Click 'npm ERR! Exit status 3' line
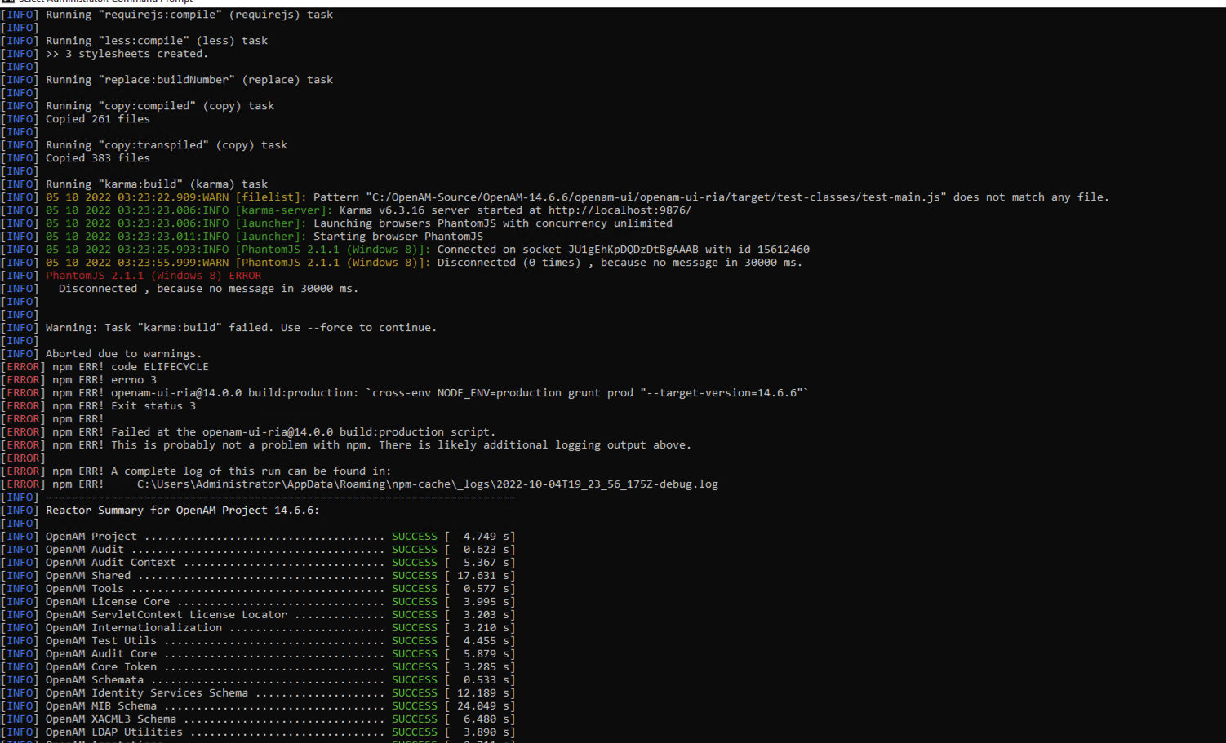This screenshot has width=1226, height=743. click(x=98, y=406)
